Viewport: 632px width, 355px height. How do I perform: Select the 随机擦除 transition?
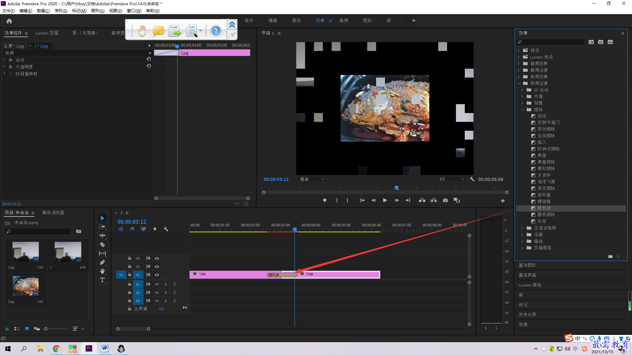point(546,215)
